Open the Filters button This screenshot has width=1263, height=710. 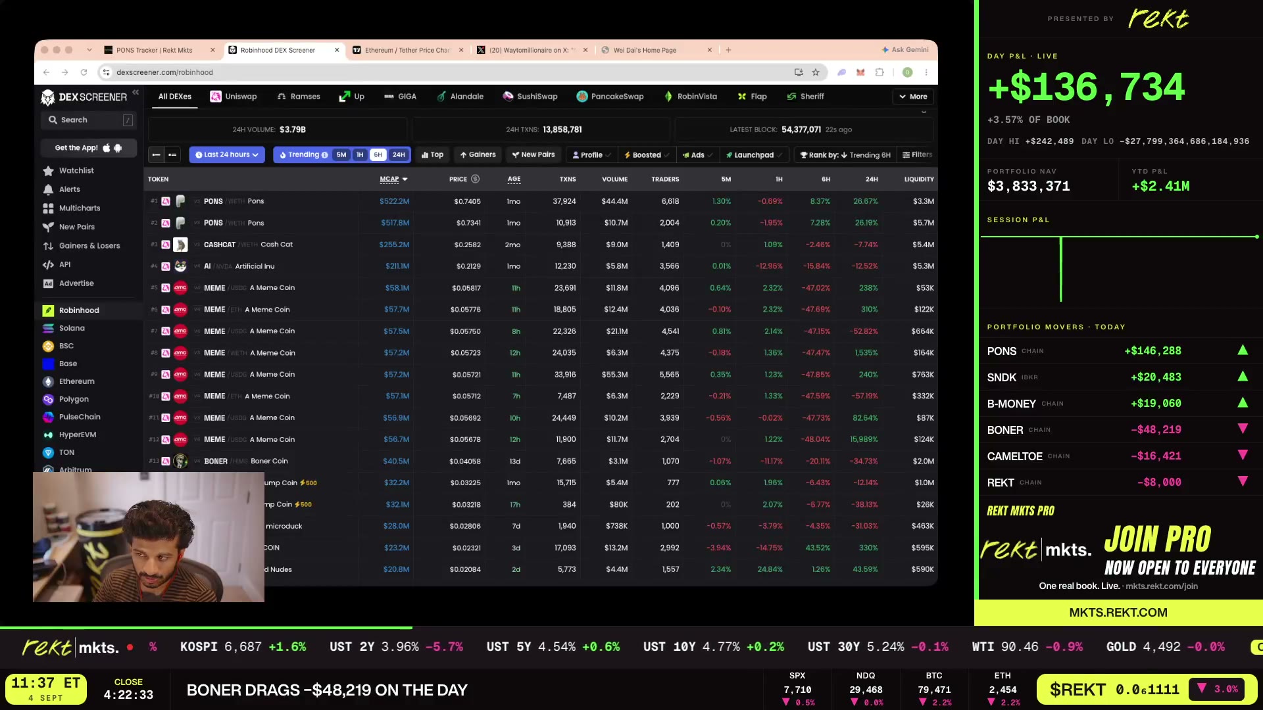click(917, 155)
